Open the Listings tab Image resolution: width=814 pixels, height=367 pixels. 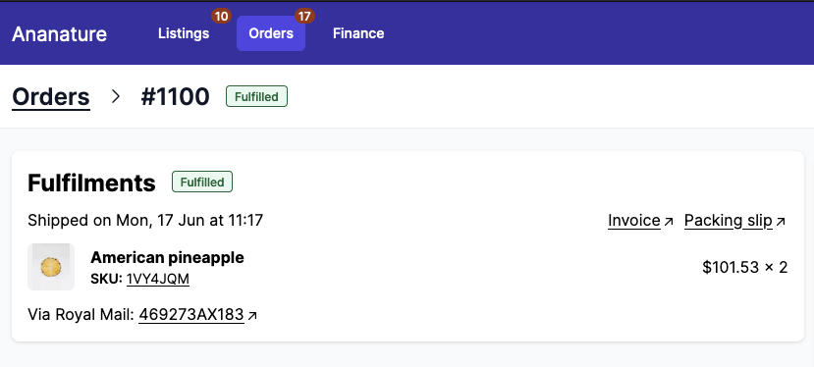click(184, 33)
